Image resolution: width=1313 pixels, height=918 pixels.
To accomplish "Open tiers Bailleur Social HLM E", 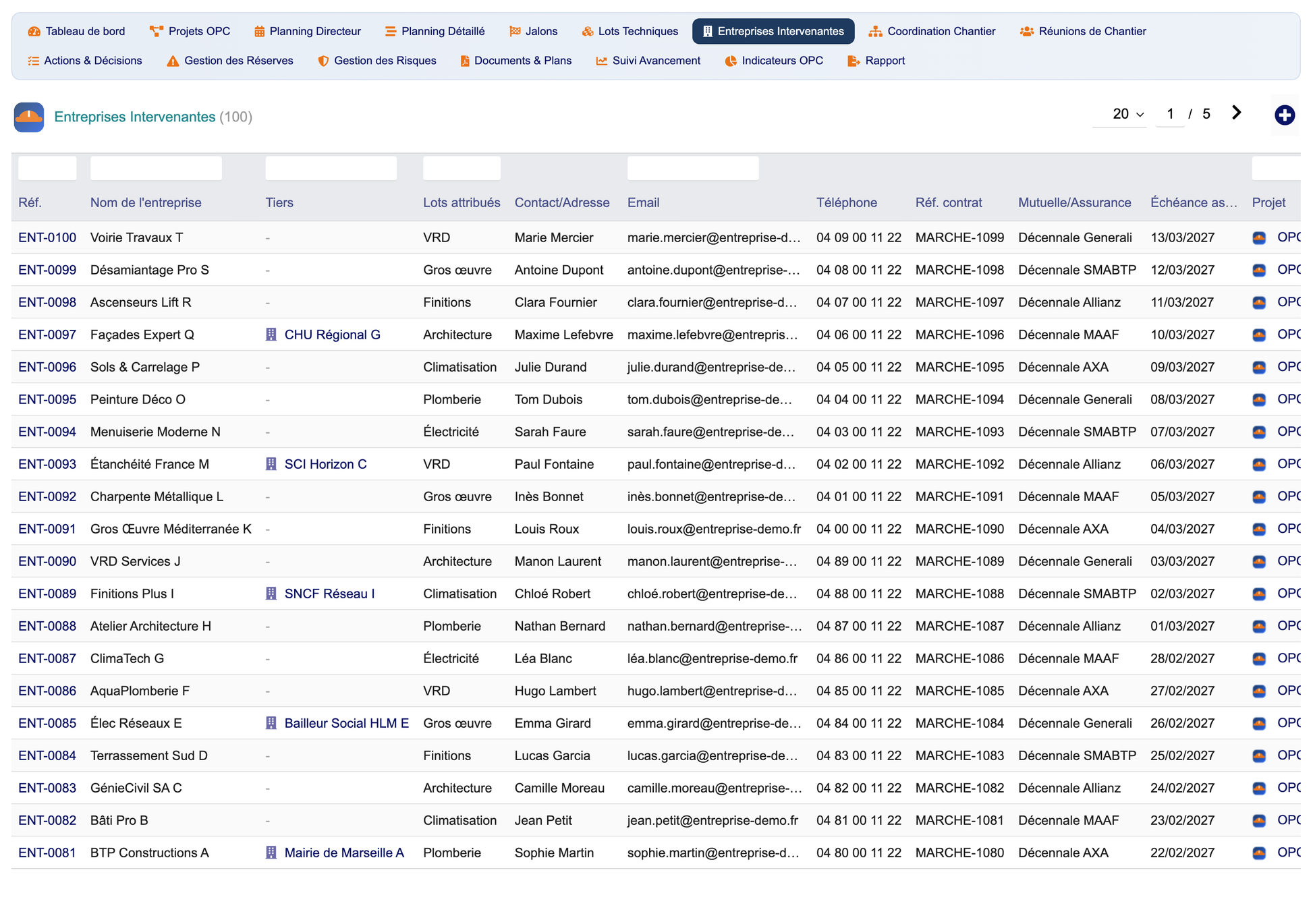I will click(346, 723).
